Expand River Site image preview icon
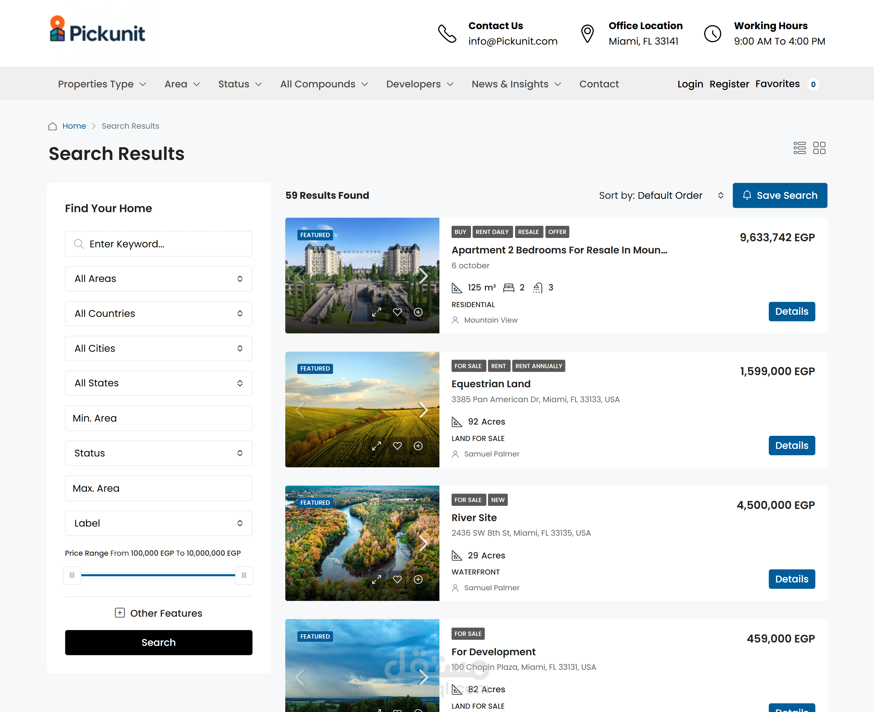 376,580
